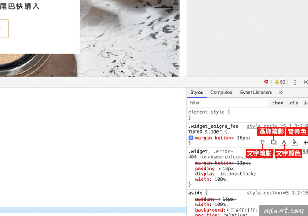Switch to the Styles tab

pos(196,93)
